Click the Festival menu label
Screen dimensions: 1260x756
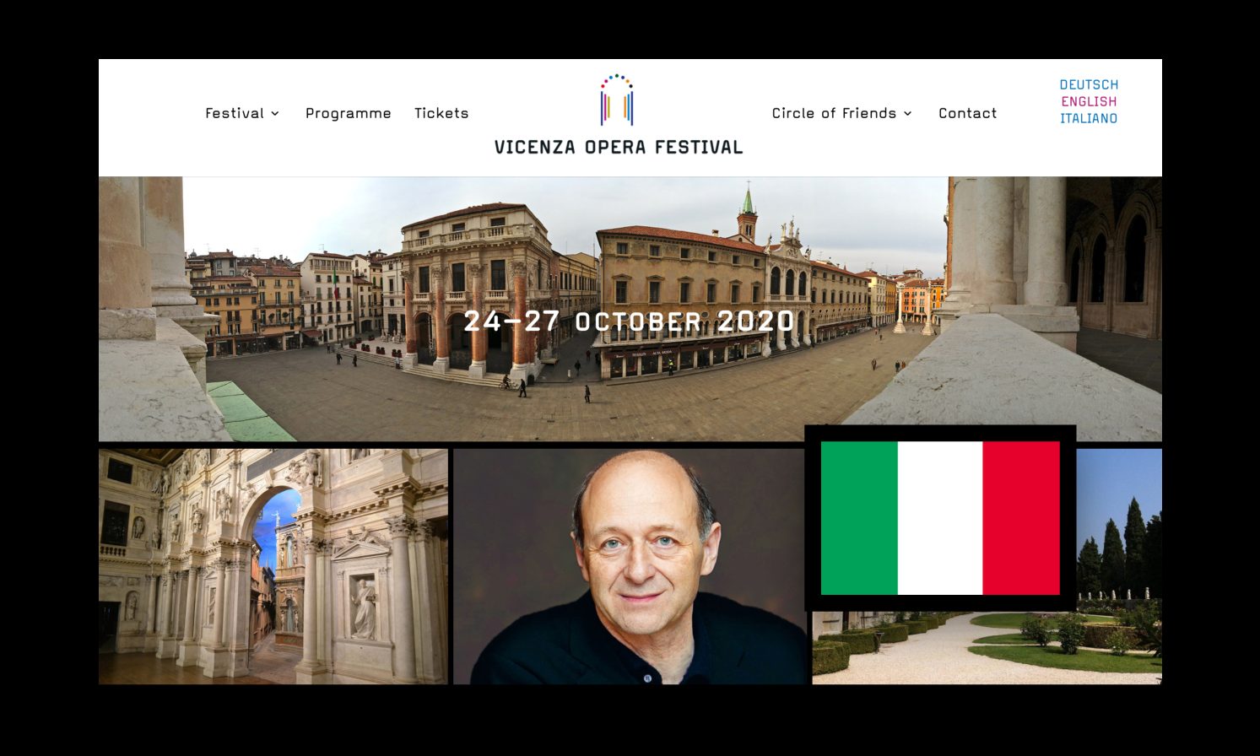coord(235,113)
